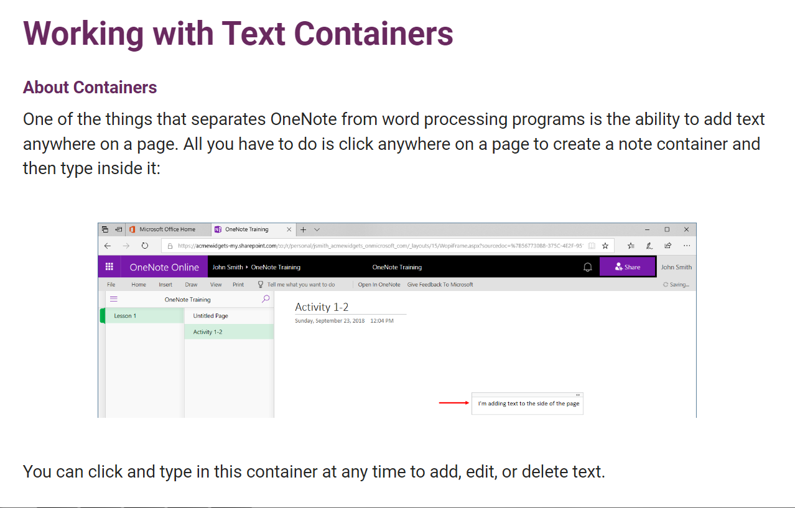This screenshot has height=508, width=795.
Task: Click Open In OneNote
Action: pos(379,285)
